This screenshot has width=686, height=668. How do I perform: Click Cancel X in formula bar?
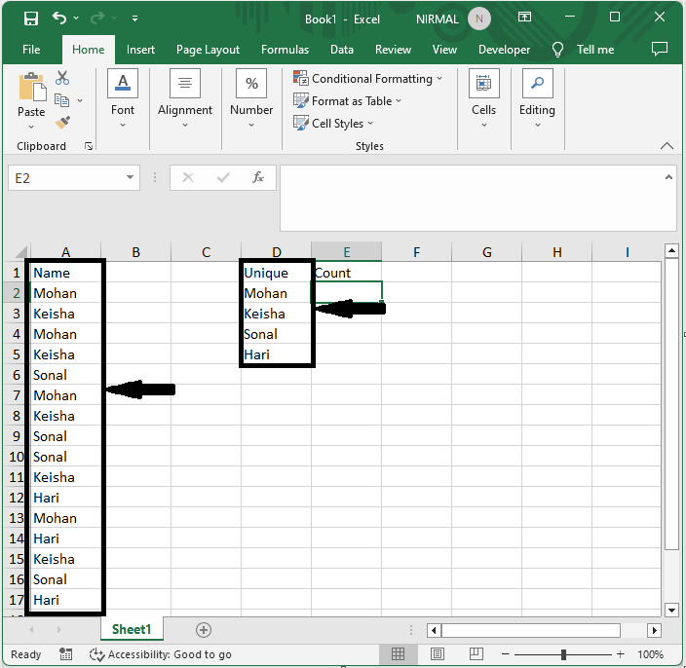coord(188,177)
